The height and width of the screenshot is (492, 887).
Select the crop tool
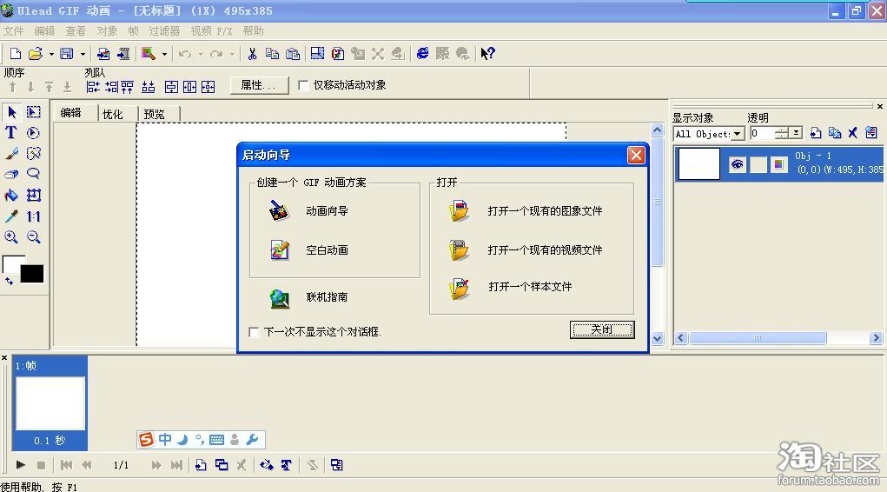click(x=33, y=196)
